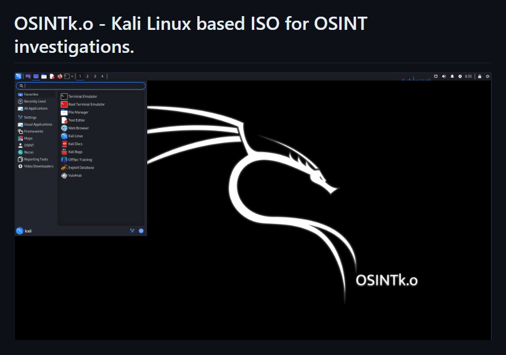The height and width of the screenshot is (355, 506).
Task: Switch to workspace 3
Action: tap(95, 76)
